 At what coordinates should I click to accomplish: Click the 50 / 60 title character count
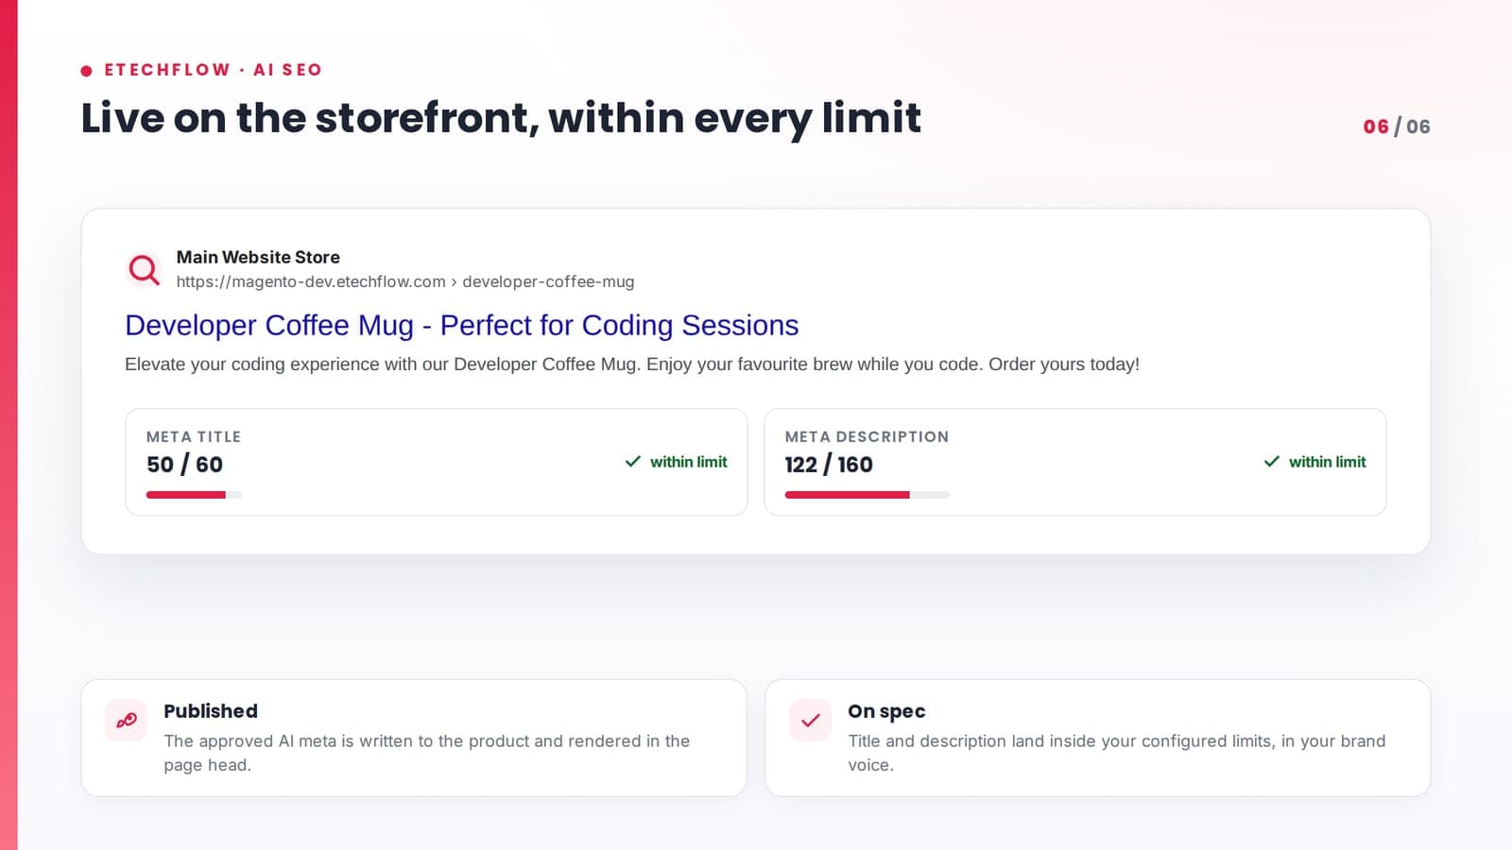tap(185, 465)
